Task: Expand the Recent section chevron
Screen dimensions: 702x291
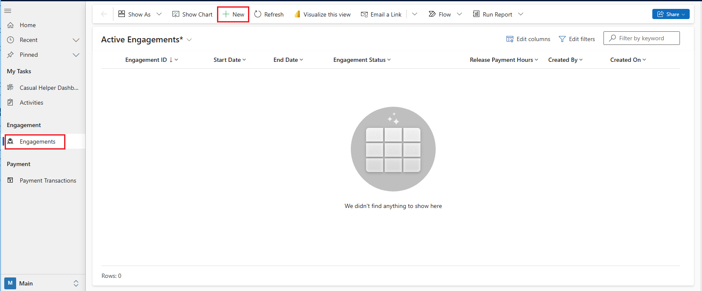Action: pos(76,40)
